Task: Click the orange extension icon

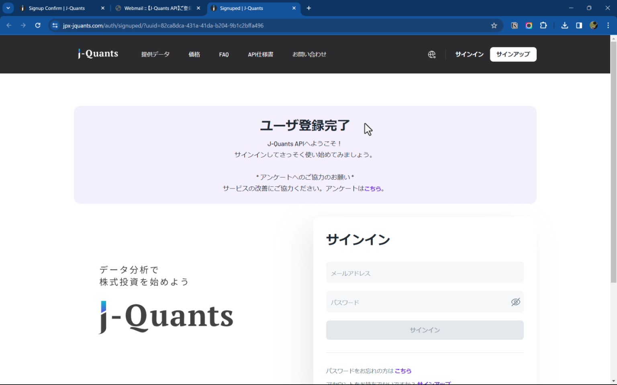Action: [529, 25]
